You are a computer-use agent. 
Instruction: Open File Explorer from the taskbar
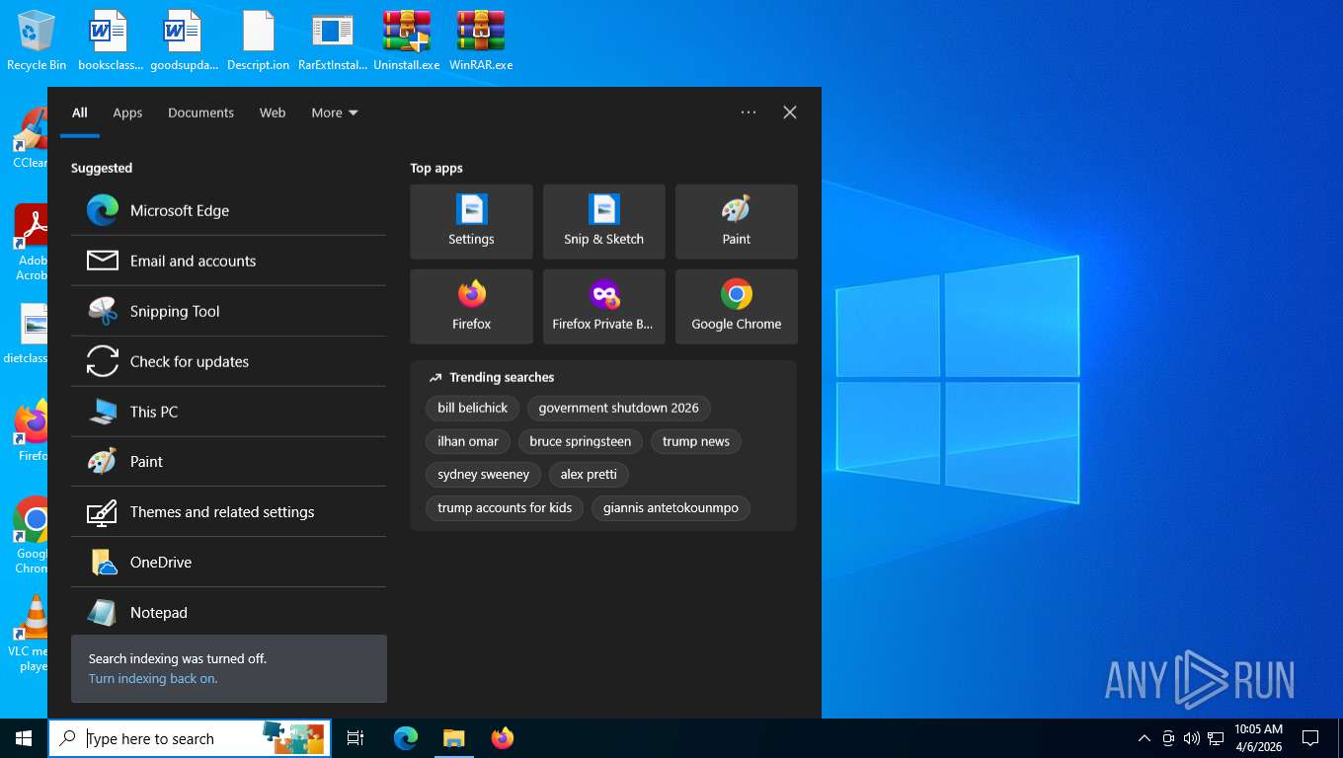453,738
